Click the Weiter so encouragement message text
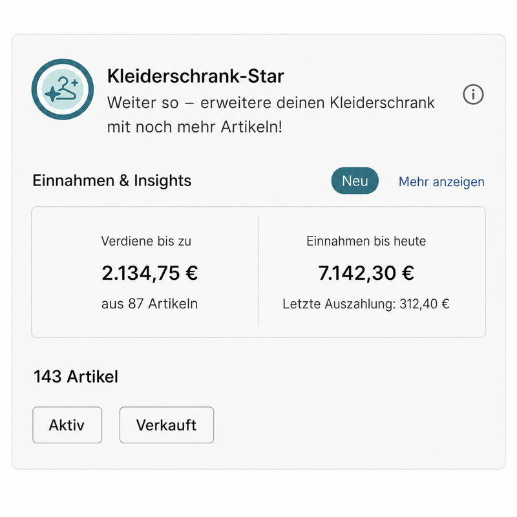This screenshot has height=517, width=517. pos(271,115)
